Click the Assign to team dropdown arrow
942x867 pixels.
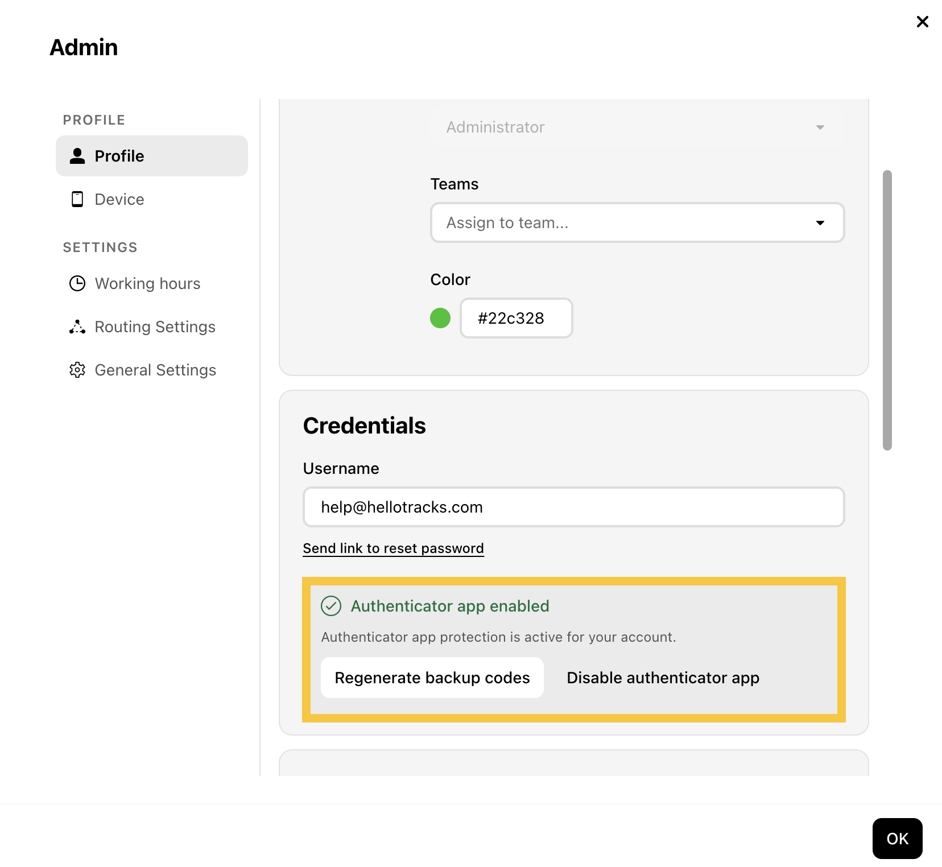click(820, 223)
